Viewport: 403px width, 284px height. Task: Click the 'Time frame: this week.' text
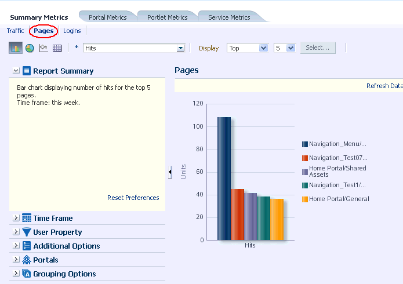49,103
